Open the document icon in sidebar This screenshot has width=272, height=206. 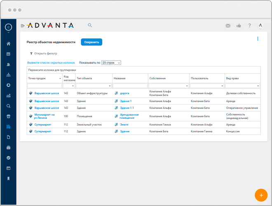pos(8,137)
